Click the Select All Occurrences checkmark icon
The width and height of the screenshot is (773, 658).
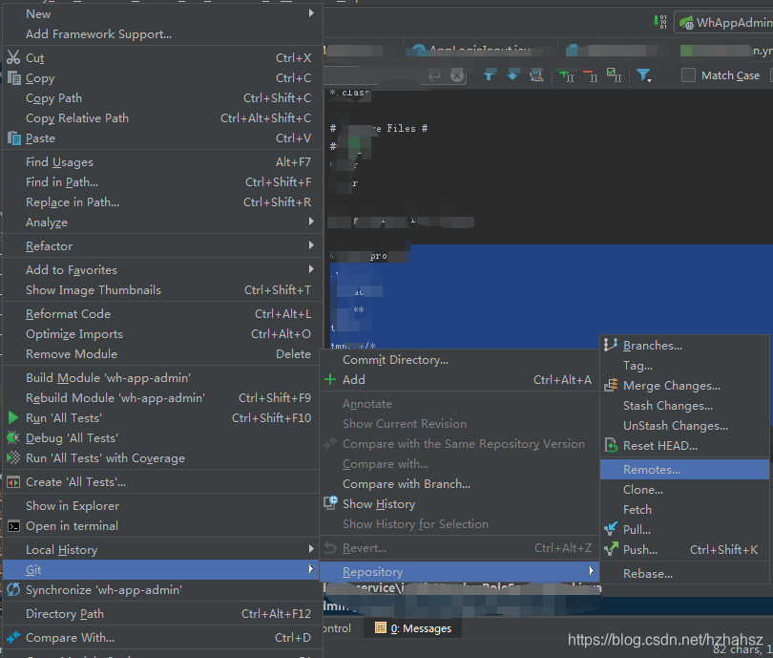click(x=614, y=75)
